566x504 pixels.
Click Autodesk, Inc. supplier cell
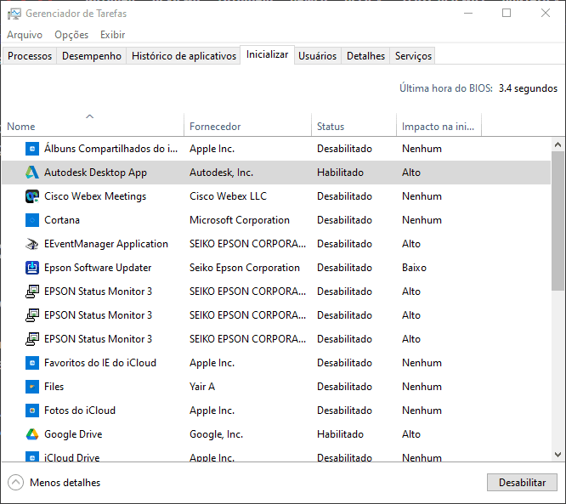click(221, 173)
